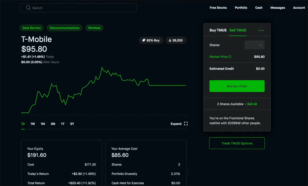Click Your Average Cost value $85.60
This screenshot has width=308, height=186.
tap(120, 155)
